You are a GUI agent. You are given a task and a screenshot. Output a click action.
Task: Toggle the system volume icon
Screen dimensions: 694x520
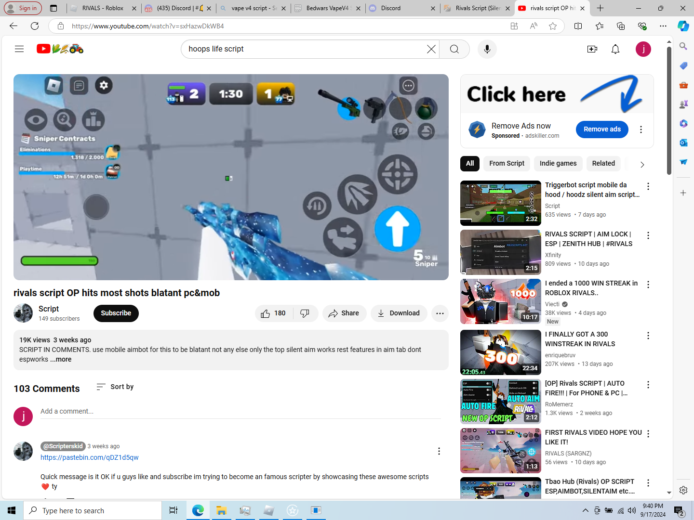tap(632, 510)
